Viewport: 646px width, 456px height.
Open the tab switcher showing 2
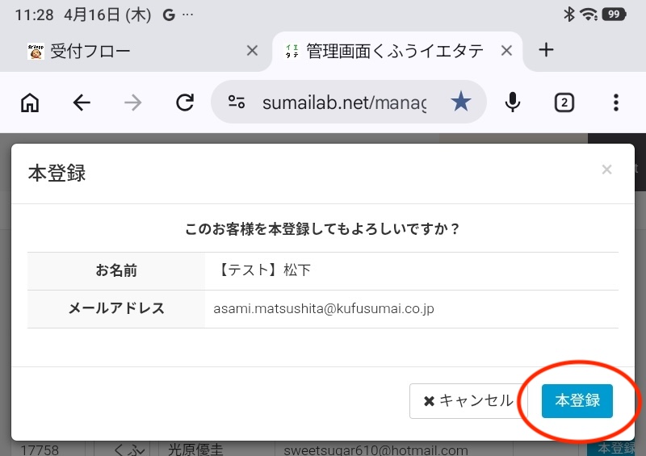tap(564, 102)
